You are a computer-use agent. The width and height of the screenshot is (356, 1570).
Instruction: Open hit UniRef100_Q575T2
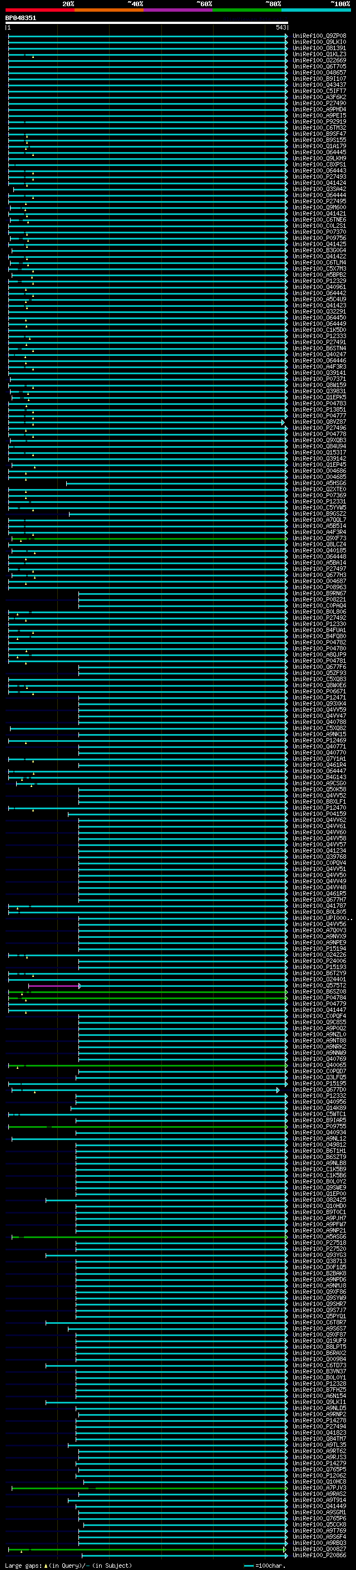click(x=319, y=986)
